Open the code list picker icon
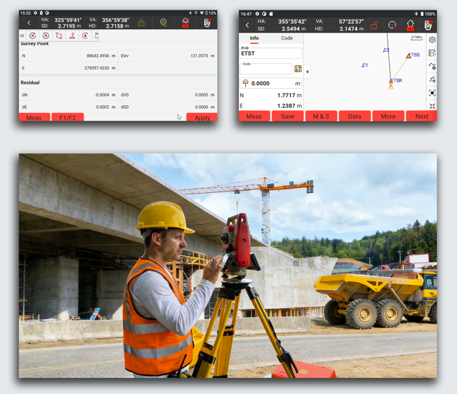 click(298, 69)
